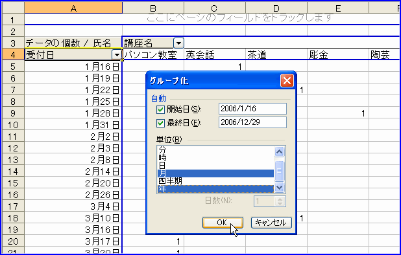
Task: Click the page field drop area in row 1
Action: [x=212, y=19]
